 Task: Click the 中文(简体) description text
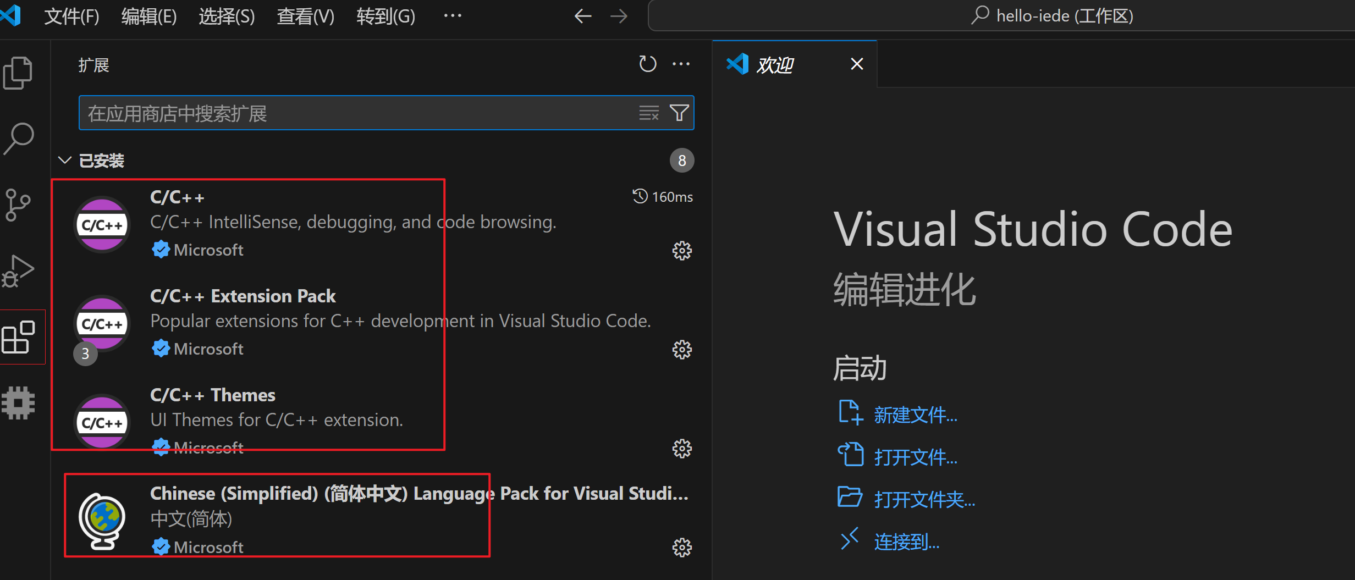[191, 519]
